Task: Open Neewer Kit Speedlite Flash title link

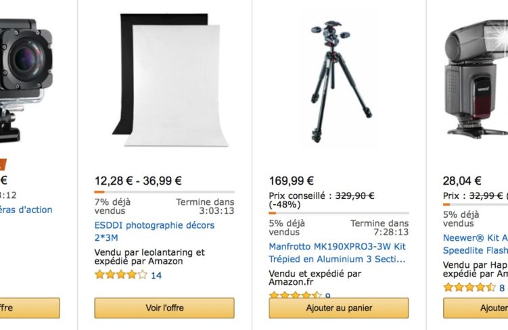Action: [476, 244]
